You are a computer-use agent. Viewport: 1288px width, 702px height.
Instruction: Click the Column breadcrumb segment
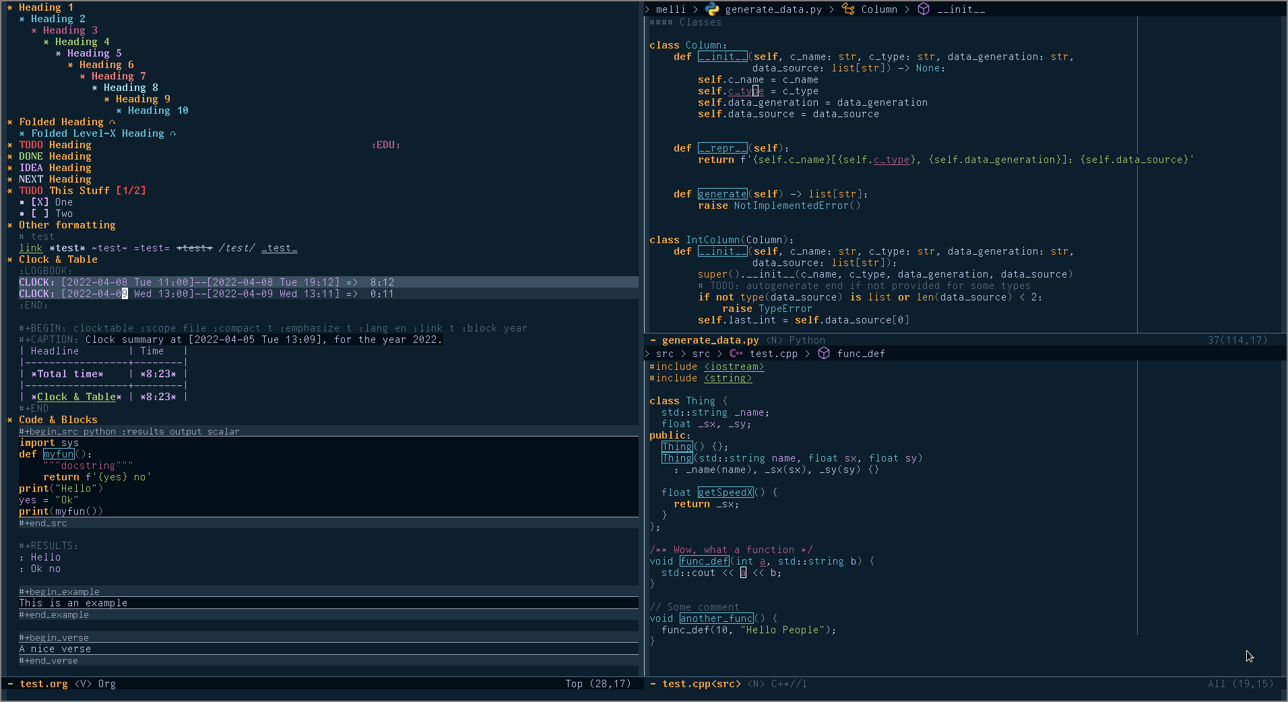[x=879, y=9]
